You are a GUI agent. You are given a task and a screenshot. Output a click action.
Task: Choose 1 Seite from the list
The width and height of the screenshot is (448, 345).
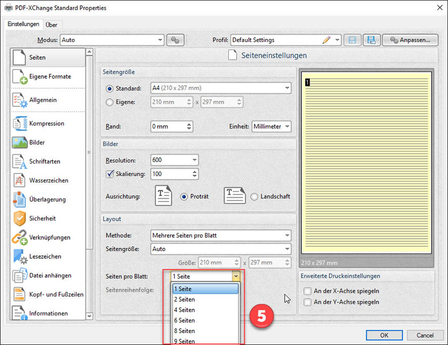tap(206, 289)
